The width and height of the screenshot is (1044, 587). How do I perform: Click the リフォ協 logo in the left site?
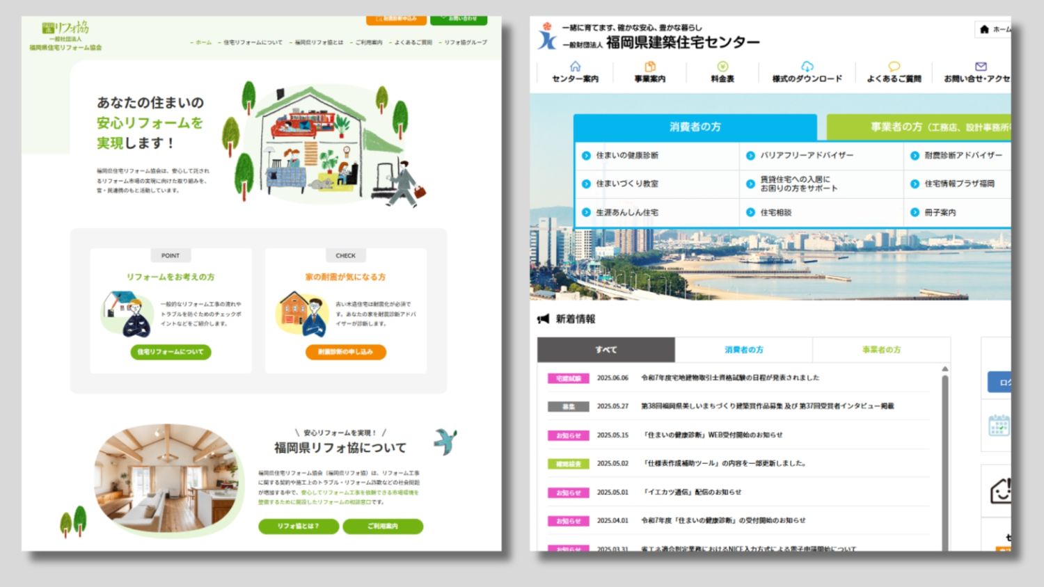[65, 36]
